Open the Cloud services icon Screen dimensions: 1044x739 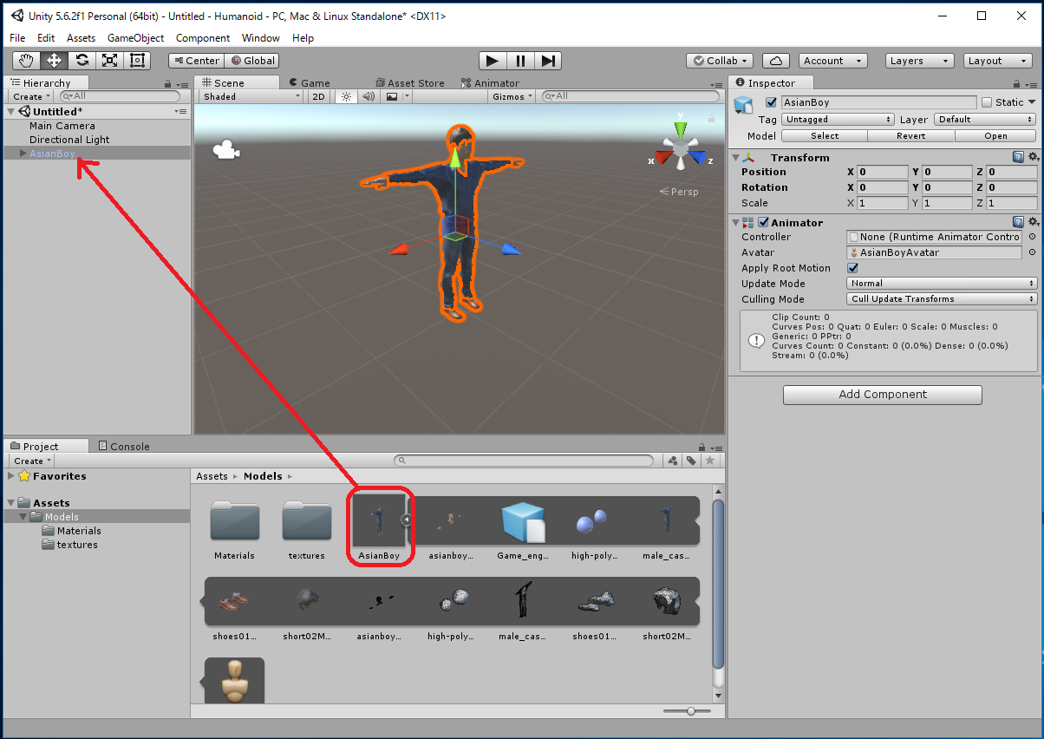(x=776, y=61)
